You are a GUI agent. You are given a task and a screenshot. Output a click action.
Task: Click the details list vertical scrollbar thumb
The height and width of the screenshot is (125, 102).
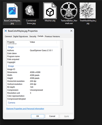pyautogui.click(x=61, y=57)
